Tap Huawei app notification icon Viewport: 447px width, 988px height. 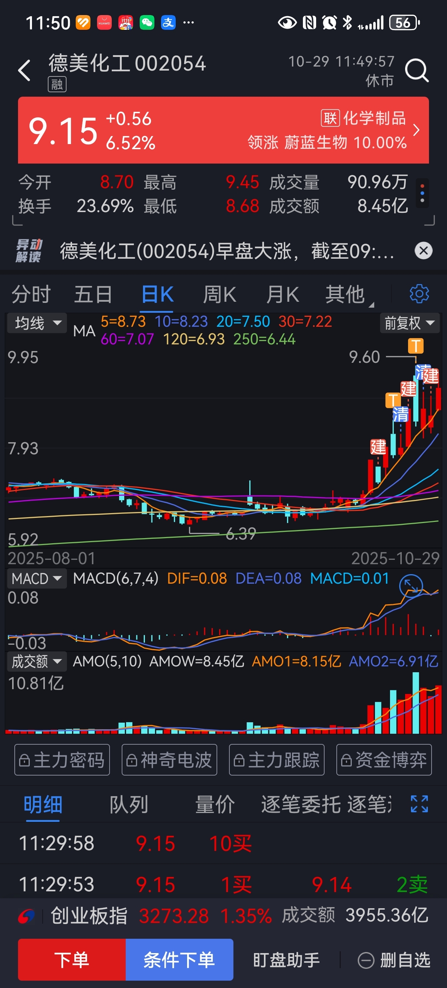point(104,23)
